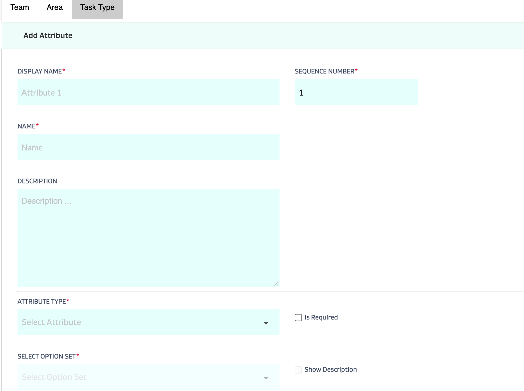The width and height of the screenshot is (524, 391).
Task: Toggle the Show Description checkbox
Action: tap(298, 370)
